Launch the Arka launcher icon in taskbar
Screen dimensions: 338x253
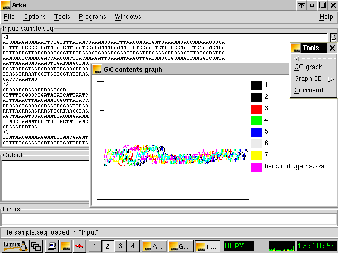tap(66, 246)
